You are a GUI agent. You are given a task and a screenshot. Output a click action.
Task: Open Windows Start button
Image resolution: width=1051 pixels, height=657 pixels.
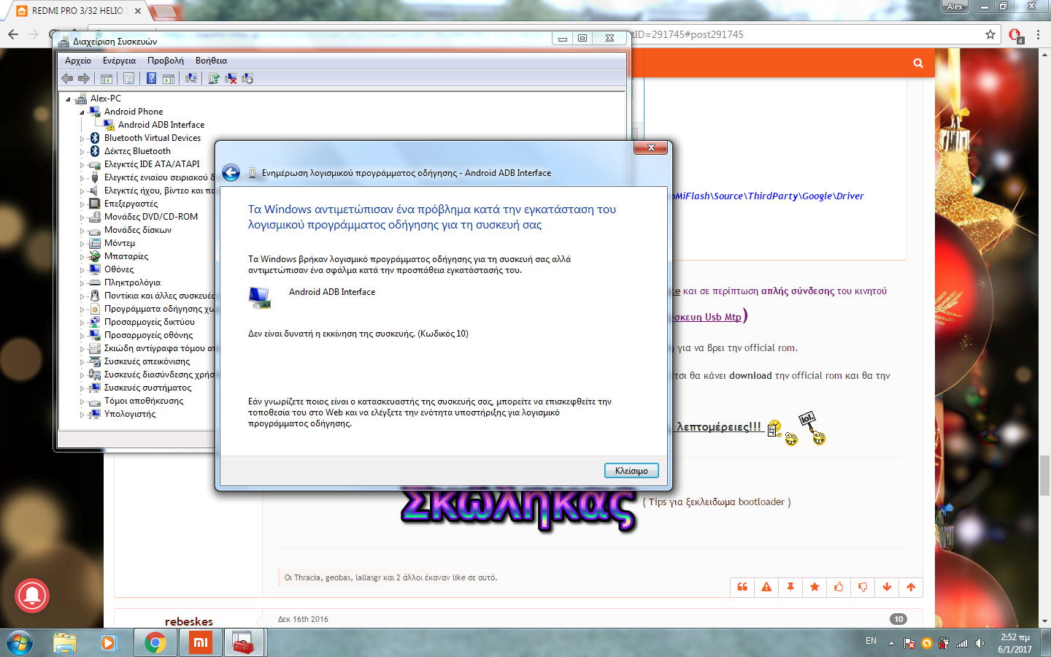point(19,643)
